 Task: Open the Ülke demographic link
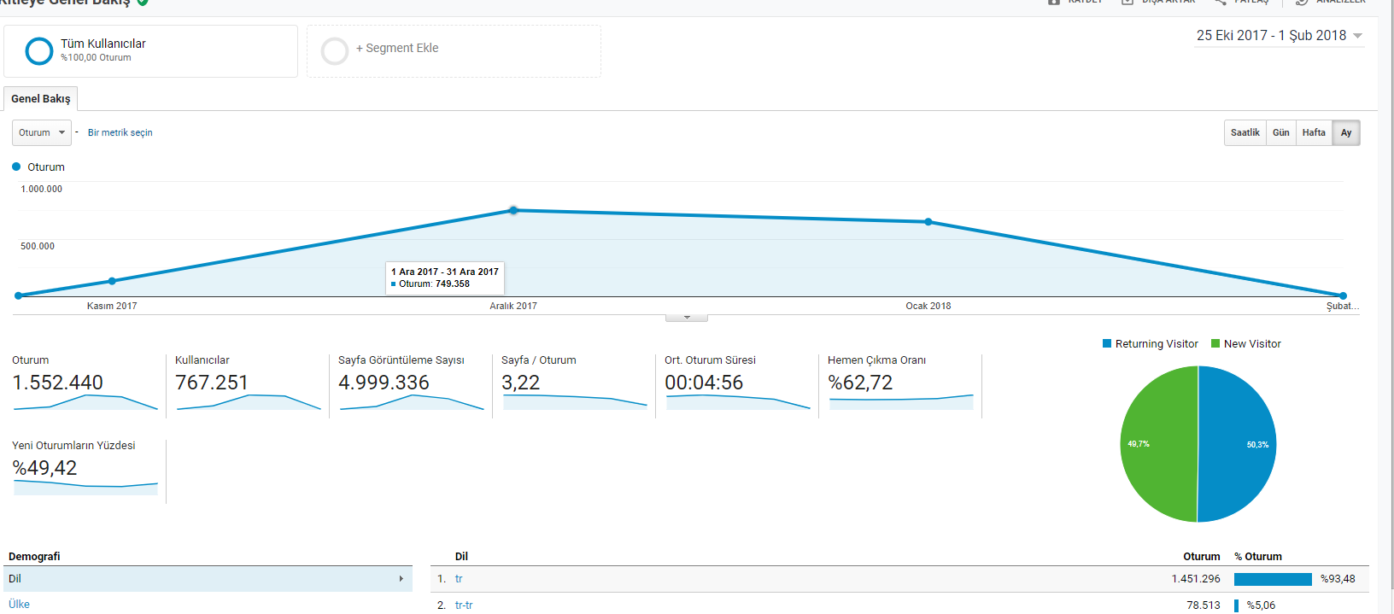[19, 604]
